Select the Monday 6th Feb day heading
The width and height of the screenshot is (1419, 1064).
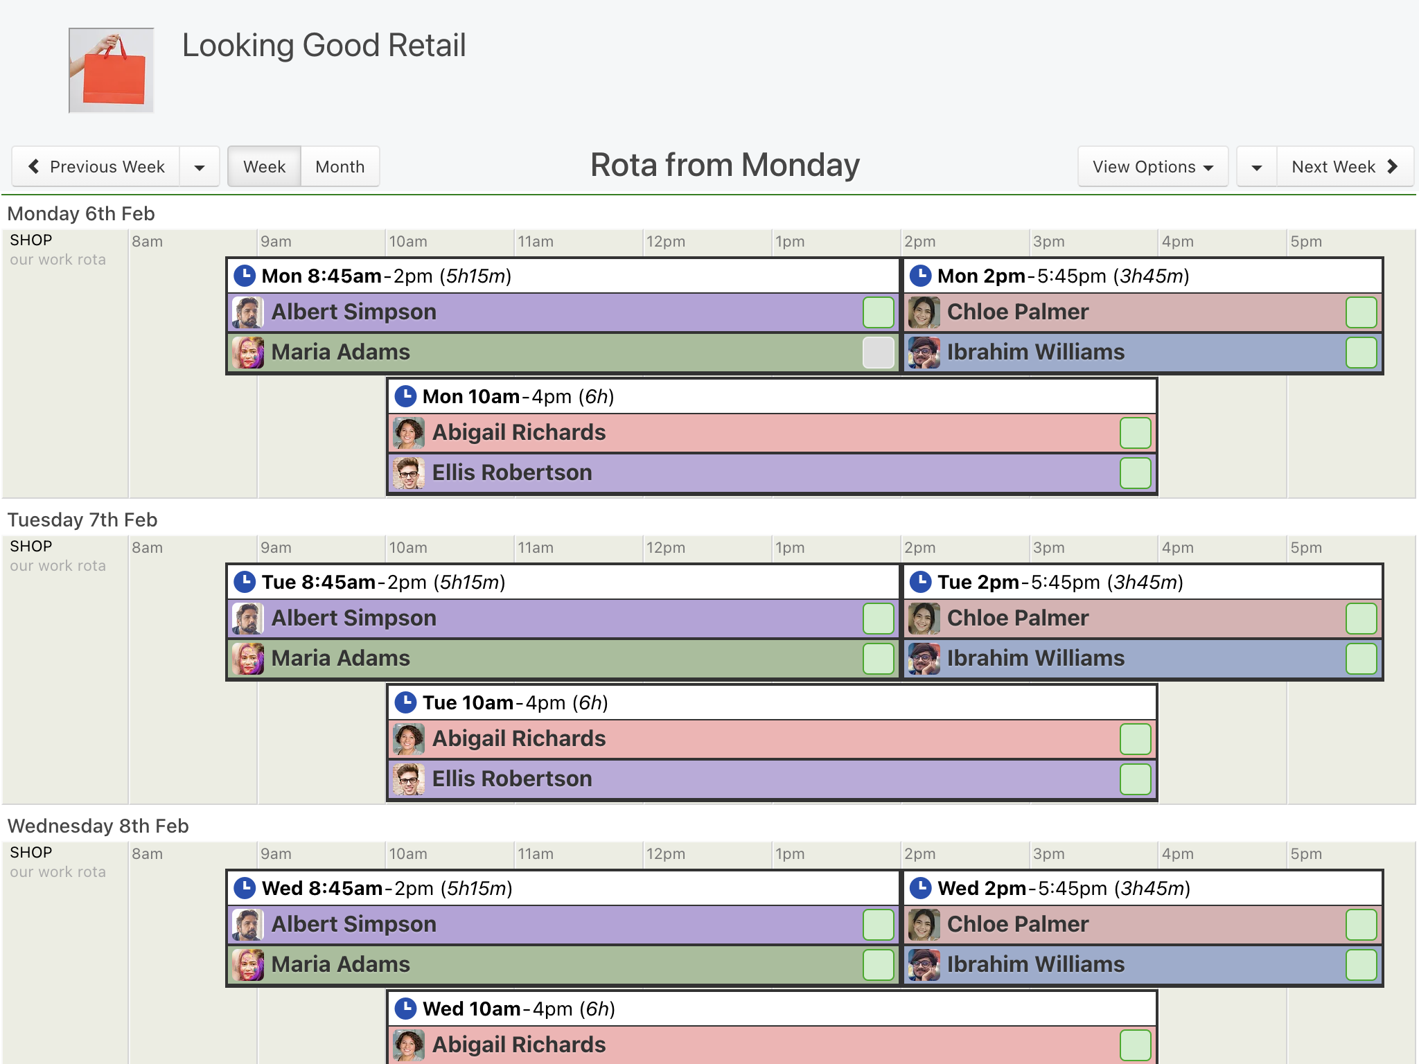coord(81,213)
